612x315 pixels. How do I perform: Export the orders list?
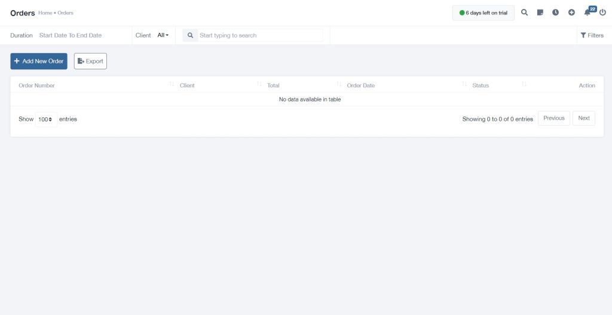(x=90, y=61)
